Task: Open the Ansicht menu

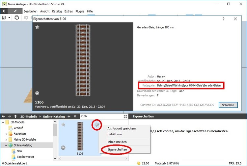Action: [x=45, y=11]
